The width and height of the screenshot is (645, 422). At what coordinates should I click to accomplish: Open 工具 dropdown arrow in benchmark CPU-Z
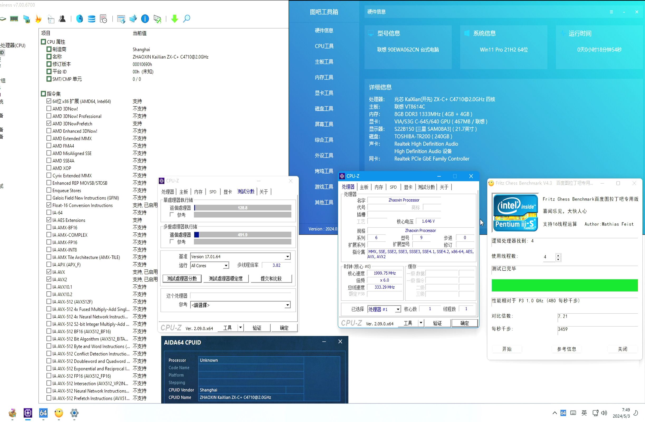[x=240, y=328]
